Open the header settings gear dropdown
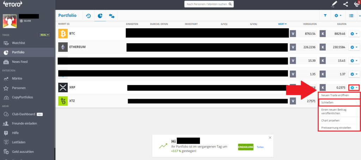 (338, 16)
